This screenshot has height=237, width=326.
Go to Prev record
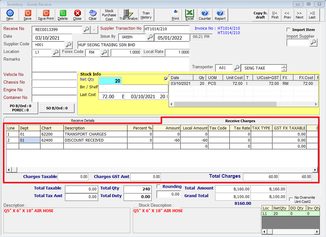coord(287,15)
